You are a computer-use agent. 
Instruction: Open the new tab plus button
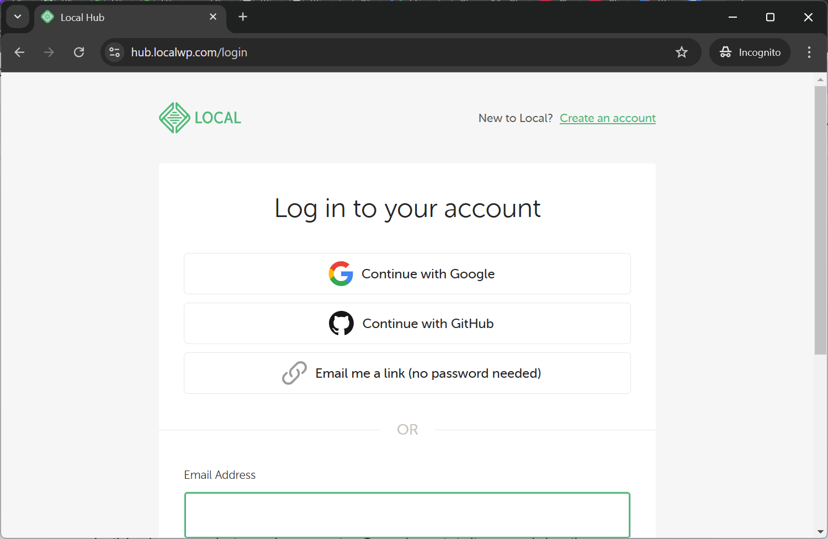tap(243, 17)
